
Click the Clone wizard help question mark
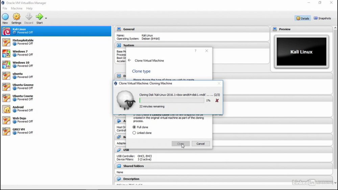pyautogui.click(x=195, y=51)
